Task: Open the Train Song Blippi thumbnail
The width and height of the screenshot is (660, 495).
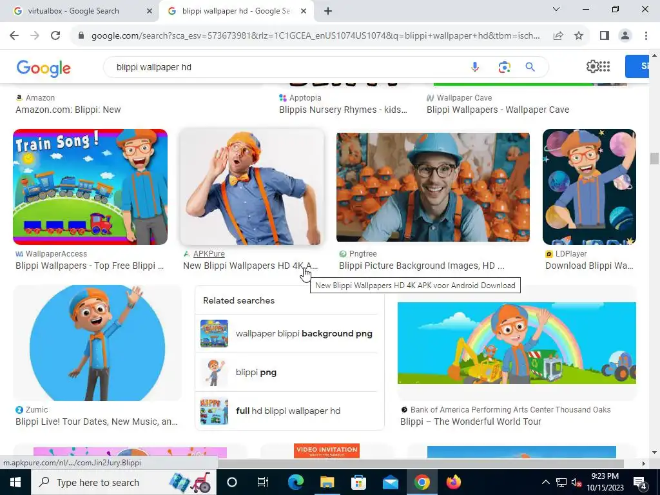Action: tap(90, 186)
